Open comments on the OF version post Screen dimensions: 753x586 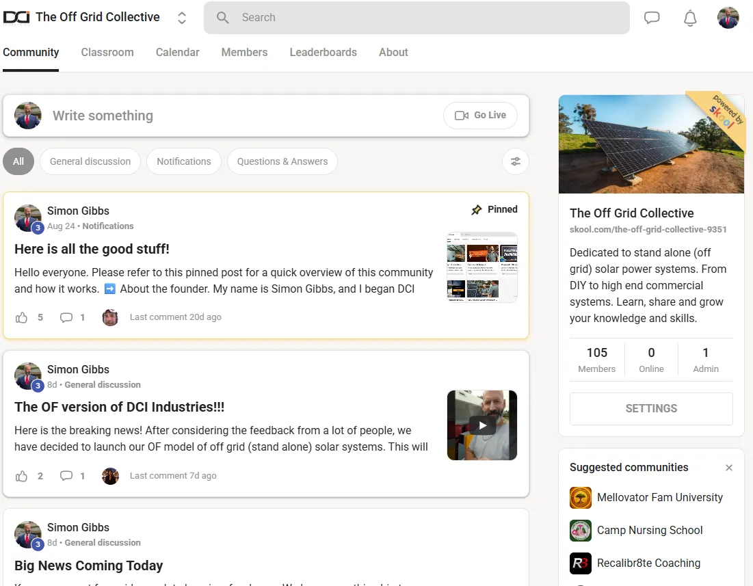coord(66,476)
